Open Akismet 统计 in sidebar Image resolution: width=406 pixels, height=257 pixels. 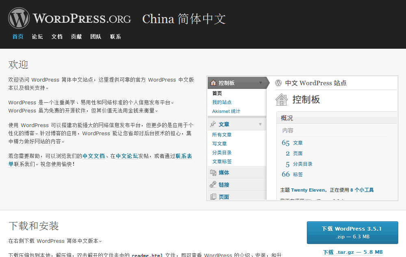click(x=226, y=111)
